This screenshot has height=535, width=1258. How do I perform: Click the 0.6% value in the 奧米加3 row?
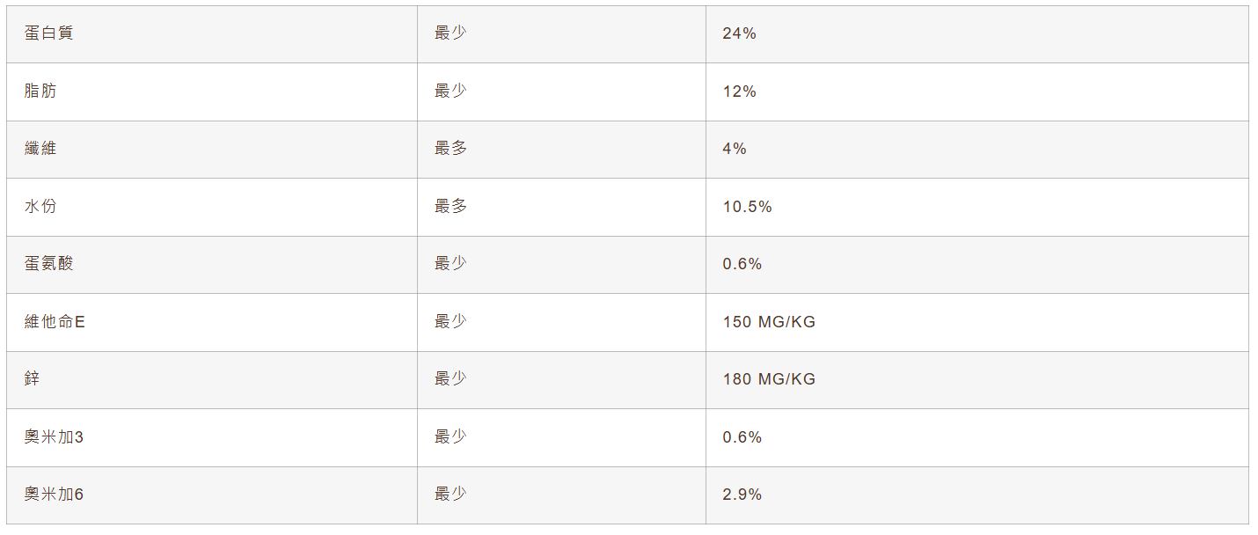pyautogui.click(x=742, y=437)
